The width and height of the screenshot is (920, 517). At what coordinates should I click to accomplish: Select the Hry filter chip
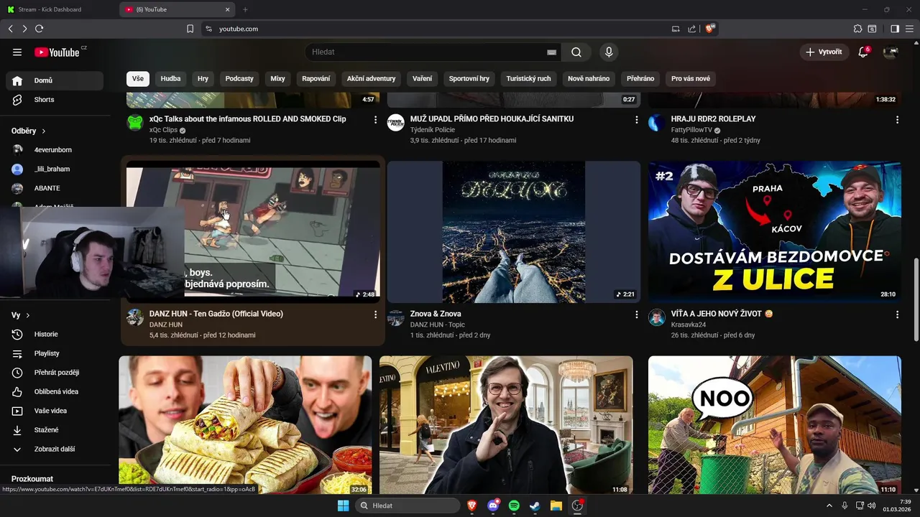(203, 79)
